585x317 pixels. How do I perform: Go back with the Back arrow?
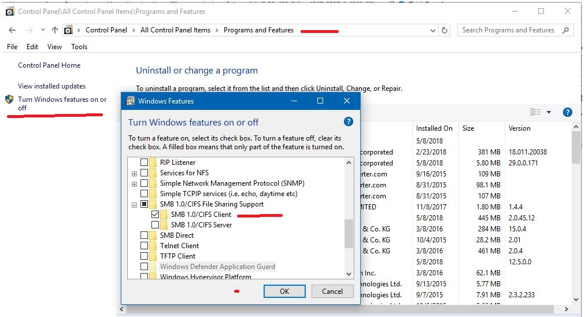tap(12, 30)
